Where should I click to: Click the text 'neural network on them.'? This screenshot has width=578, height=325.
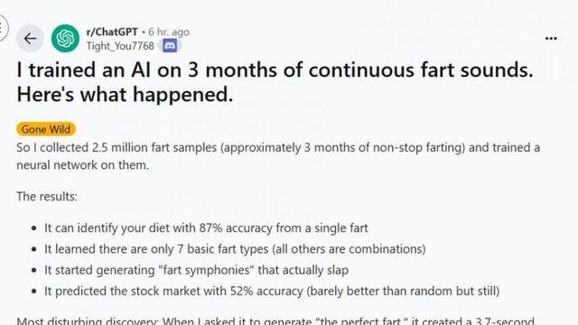(x=82, y=165)
